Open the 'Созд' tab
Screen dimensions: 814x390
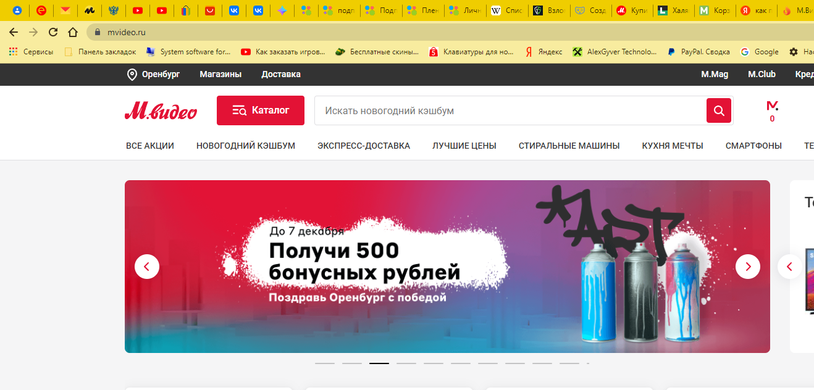[x=591, y=10]
